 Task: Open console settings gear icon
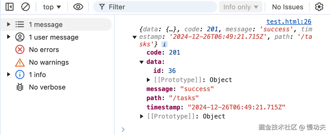[x=319, y=7]
